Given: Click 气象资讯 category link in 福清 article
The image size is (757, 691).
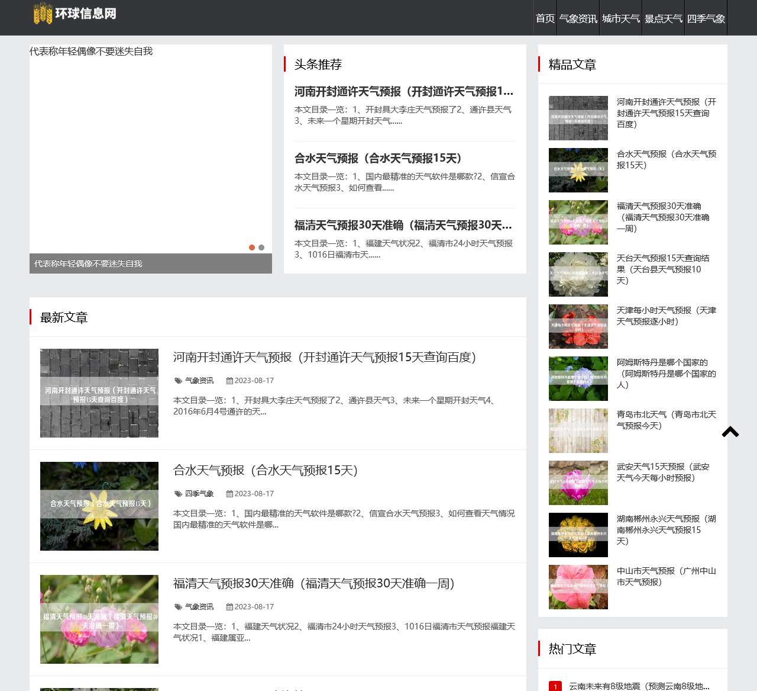Looking at the screenshot, I should [199, 607].
